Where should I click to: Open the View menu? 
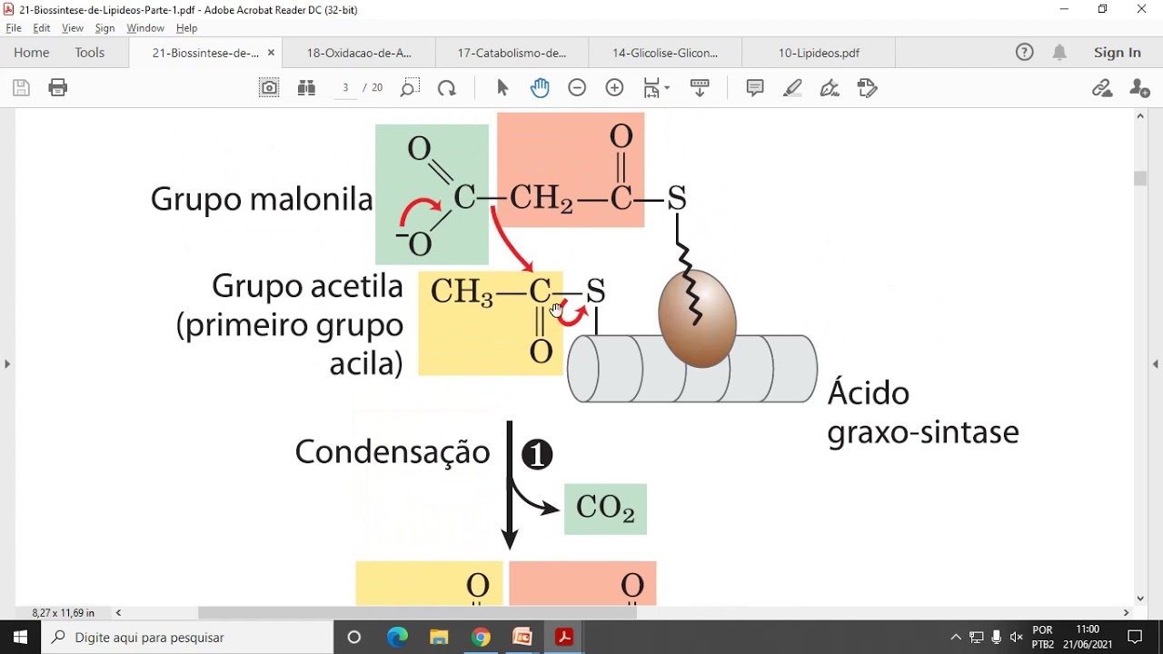(x=73, y=28)
